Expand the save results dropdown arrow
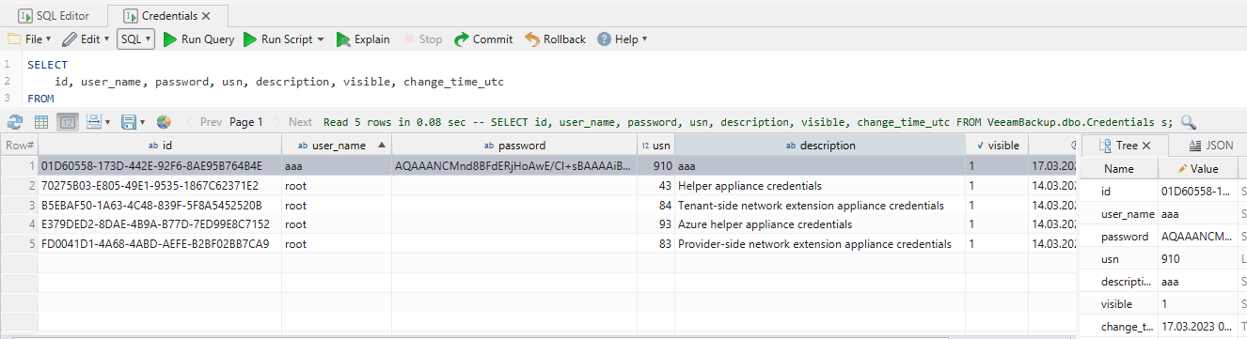This screenshot has height=339, width=1247. tap(142, 122)
